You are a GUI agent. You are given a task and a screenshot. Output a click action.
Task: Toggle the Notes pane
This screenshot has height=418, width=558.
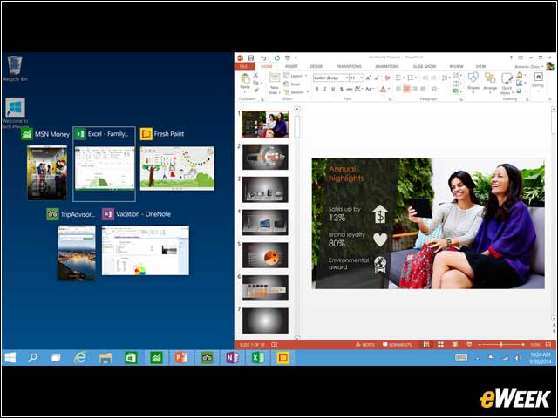pyautogui.click(x=365, y=345)
